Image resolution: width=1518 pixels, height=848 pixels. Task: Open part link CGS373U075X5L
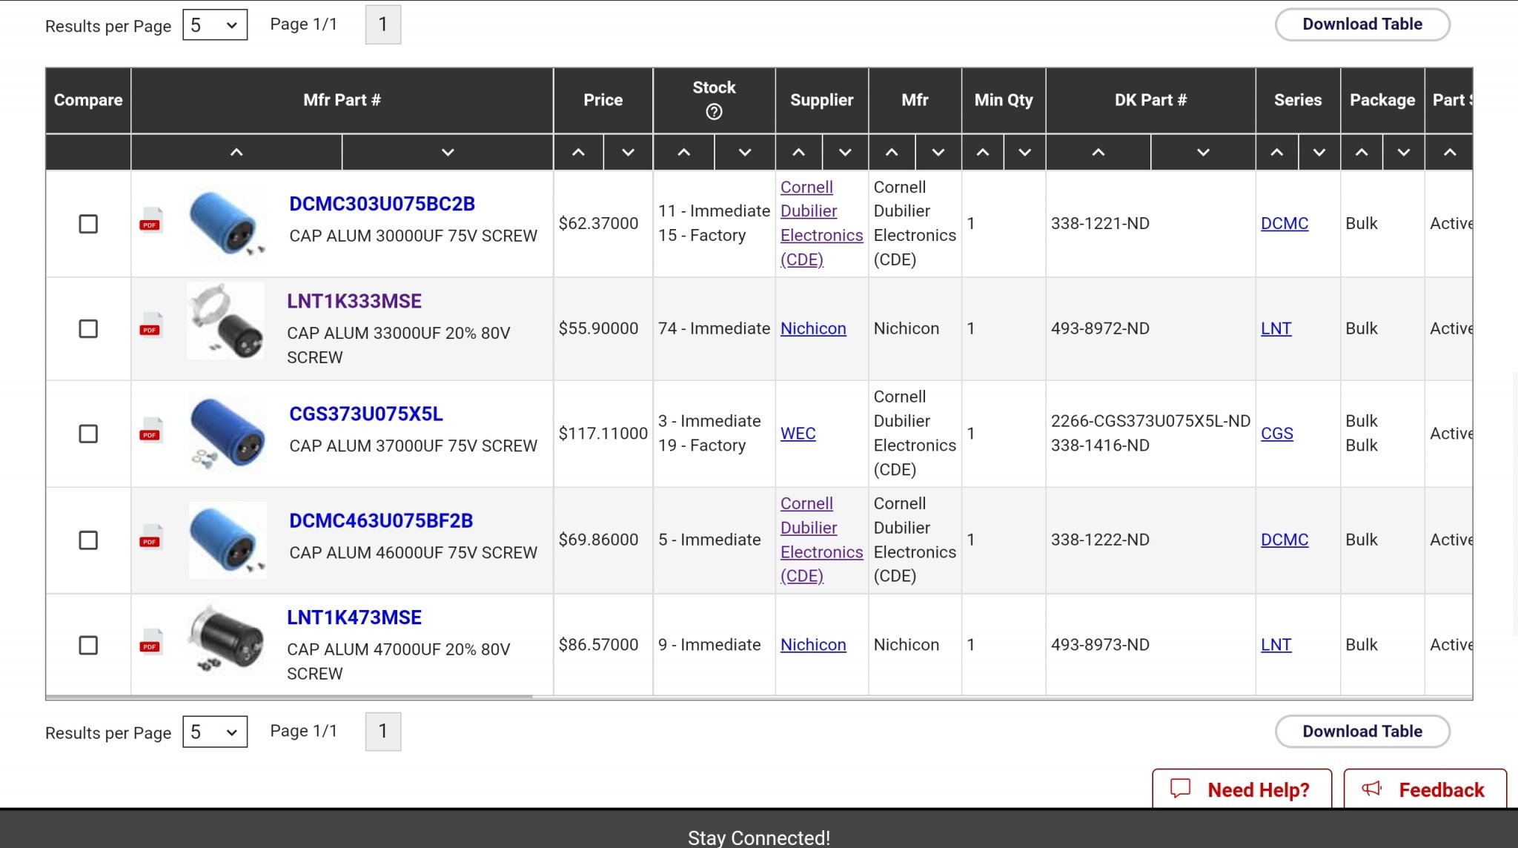coord(366,414)
